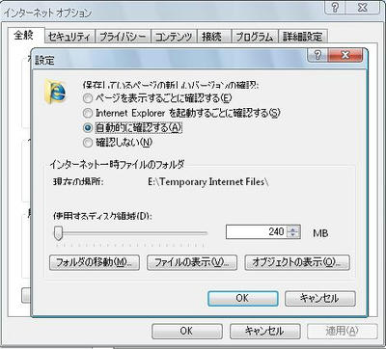Click OK in Internet Options window
This screenshot has width=386, height=349.
186,331
